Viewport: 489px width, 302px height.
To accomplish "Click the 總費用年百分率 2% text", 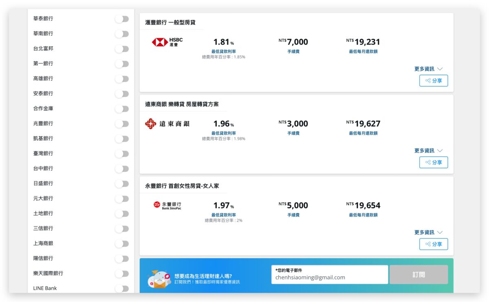I will (x=224, y=221).
